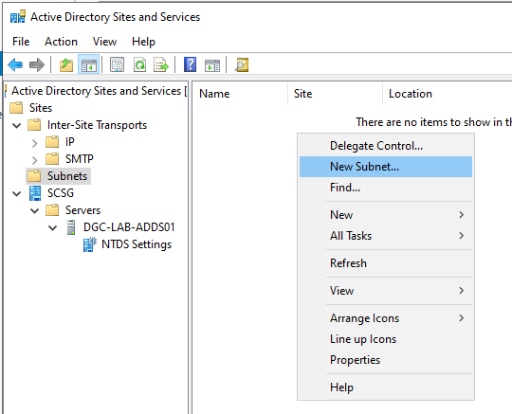Open the Action menu
Viewport: 512px width, 414px height.
click(61, 42)
